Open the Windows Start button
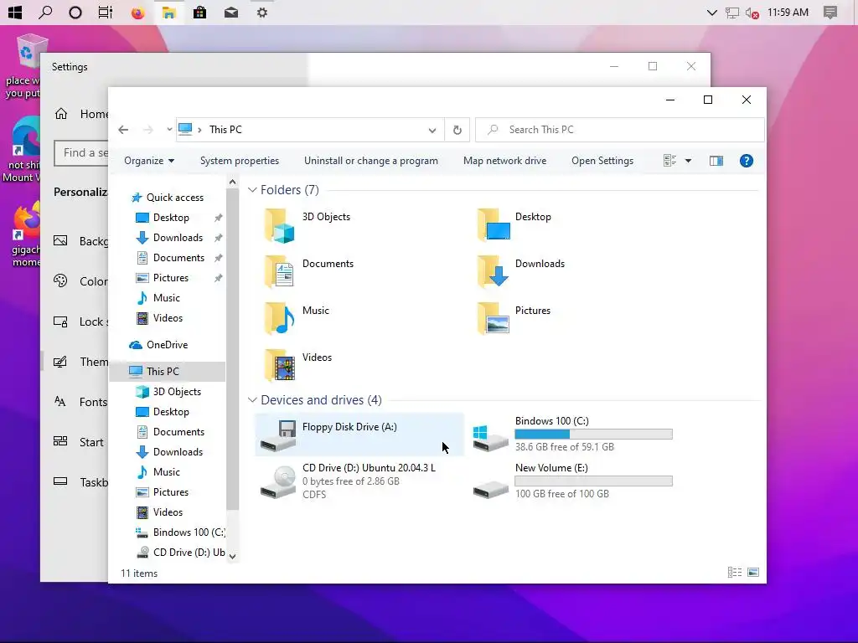 click(15, 13)
